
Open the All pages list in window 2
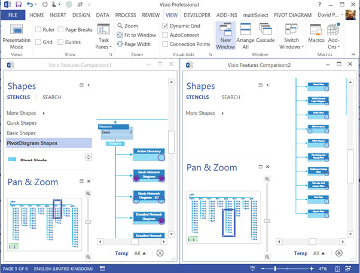pyautogui.click(x=319, y=253)
